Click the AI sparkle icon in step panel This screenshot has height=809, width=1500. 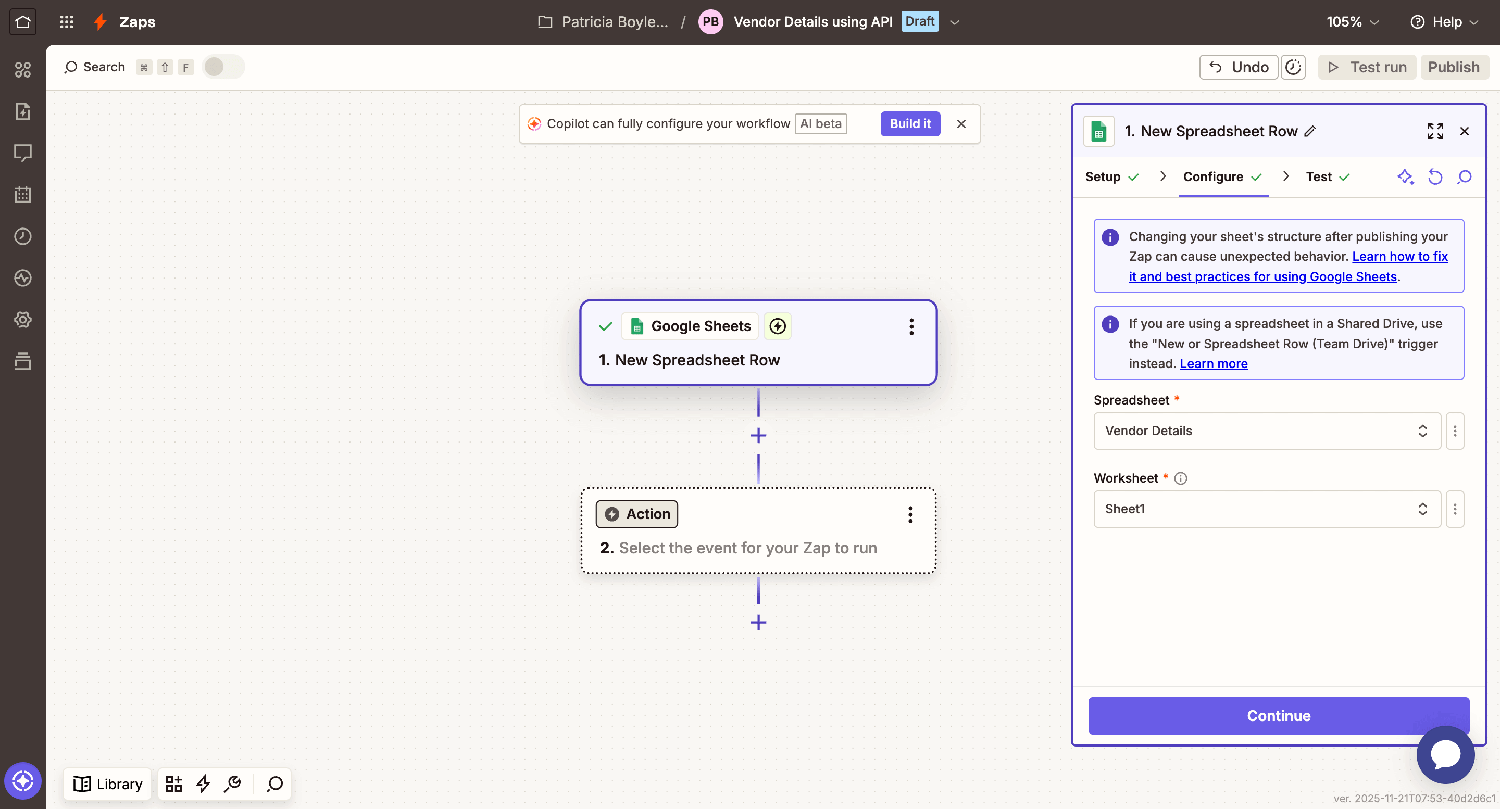click(x=1406, y=177)
